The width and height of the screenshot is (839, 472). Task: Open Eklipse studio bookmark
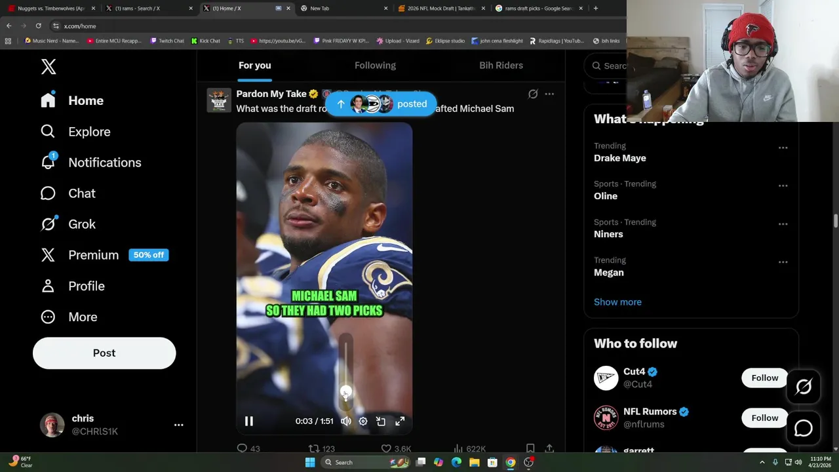pyautogui.click(x=445, y=41)
